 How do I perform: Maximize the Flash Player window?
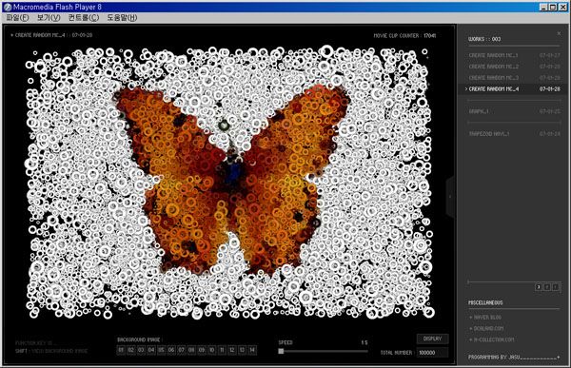click(x=553, y=7)
